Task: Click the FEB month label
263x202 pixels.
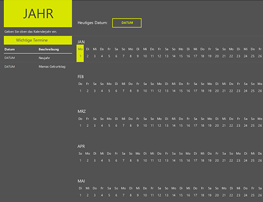Action: (81, 77)
